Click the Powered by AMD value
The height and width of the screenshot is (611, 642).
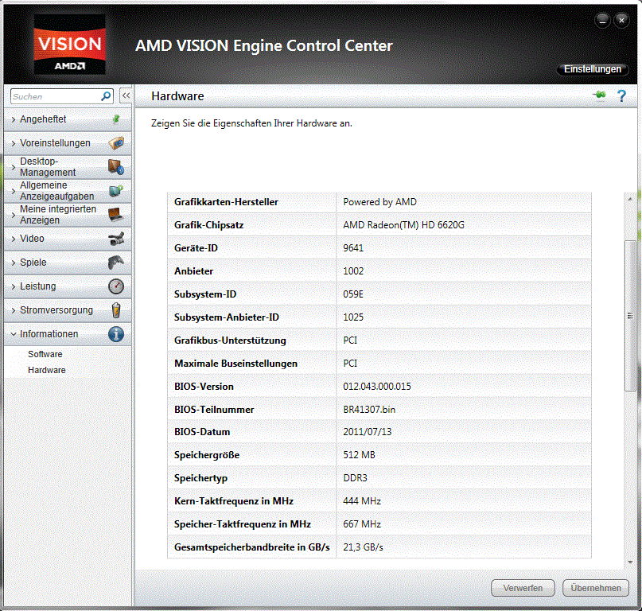pyautogui.click(x=380, y=202)
